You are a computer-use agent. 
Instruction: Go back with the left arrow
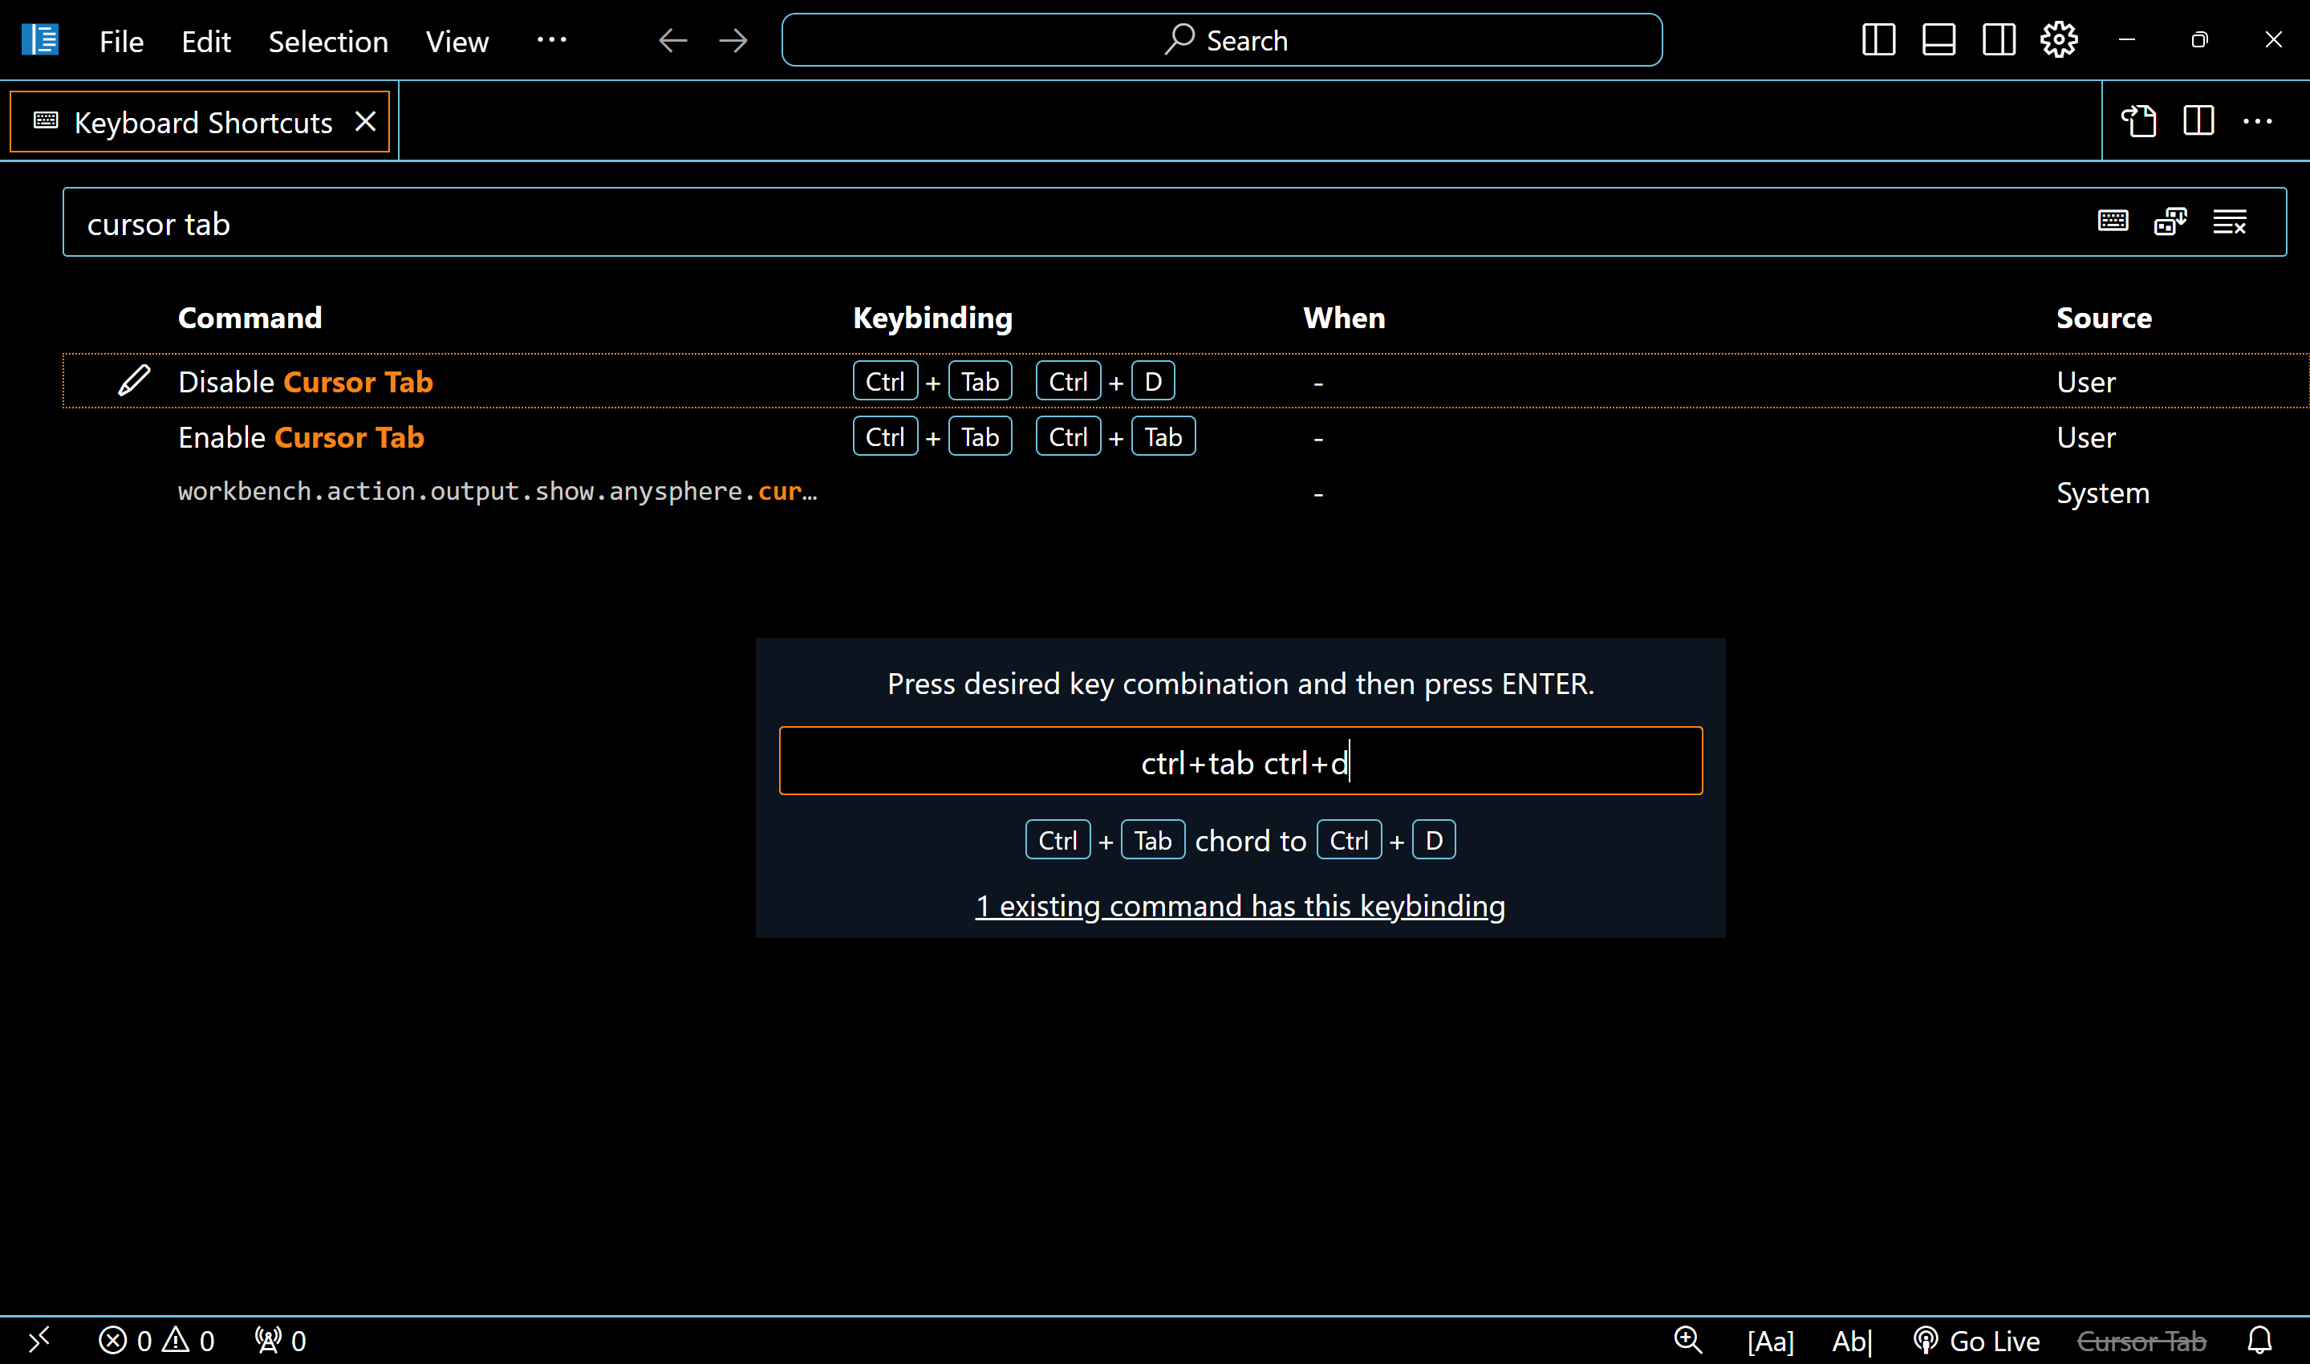pos(672,40)
